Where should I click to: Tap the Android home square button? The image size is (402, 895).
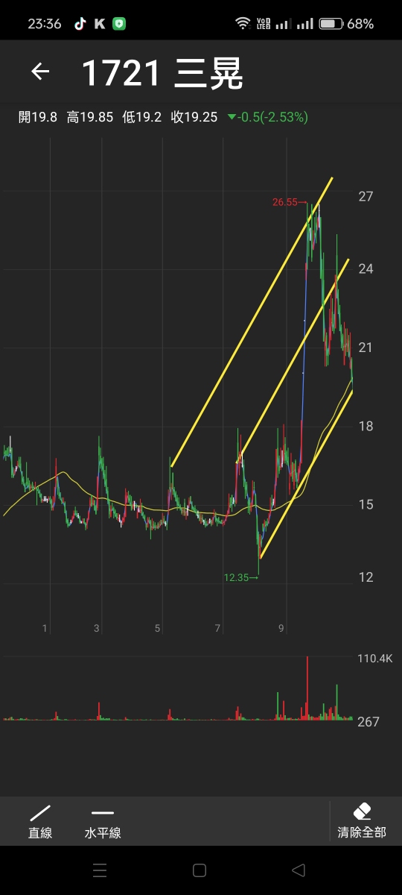200,870
